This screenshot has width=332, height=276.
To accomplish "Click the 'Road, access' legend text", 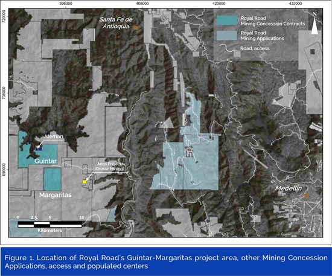I will pyautogui.click(x=255, y=48).
